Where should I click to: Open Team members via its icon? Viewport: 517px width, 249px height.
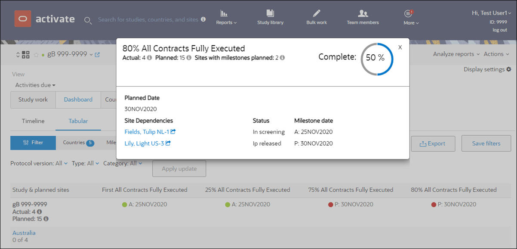point(363,13)
